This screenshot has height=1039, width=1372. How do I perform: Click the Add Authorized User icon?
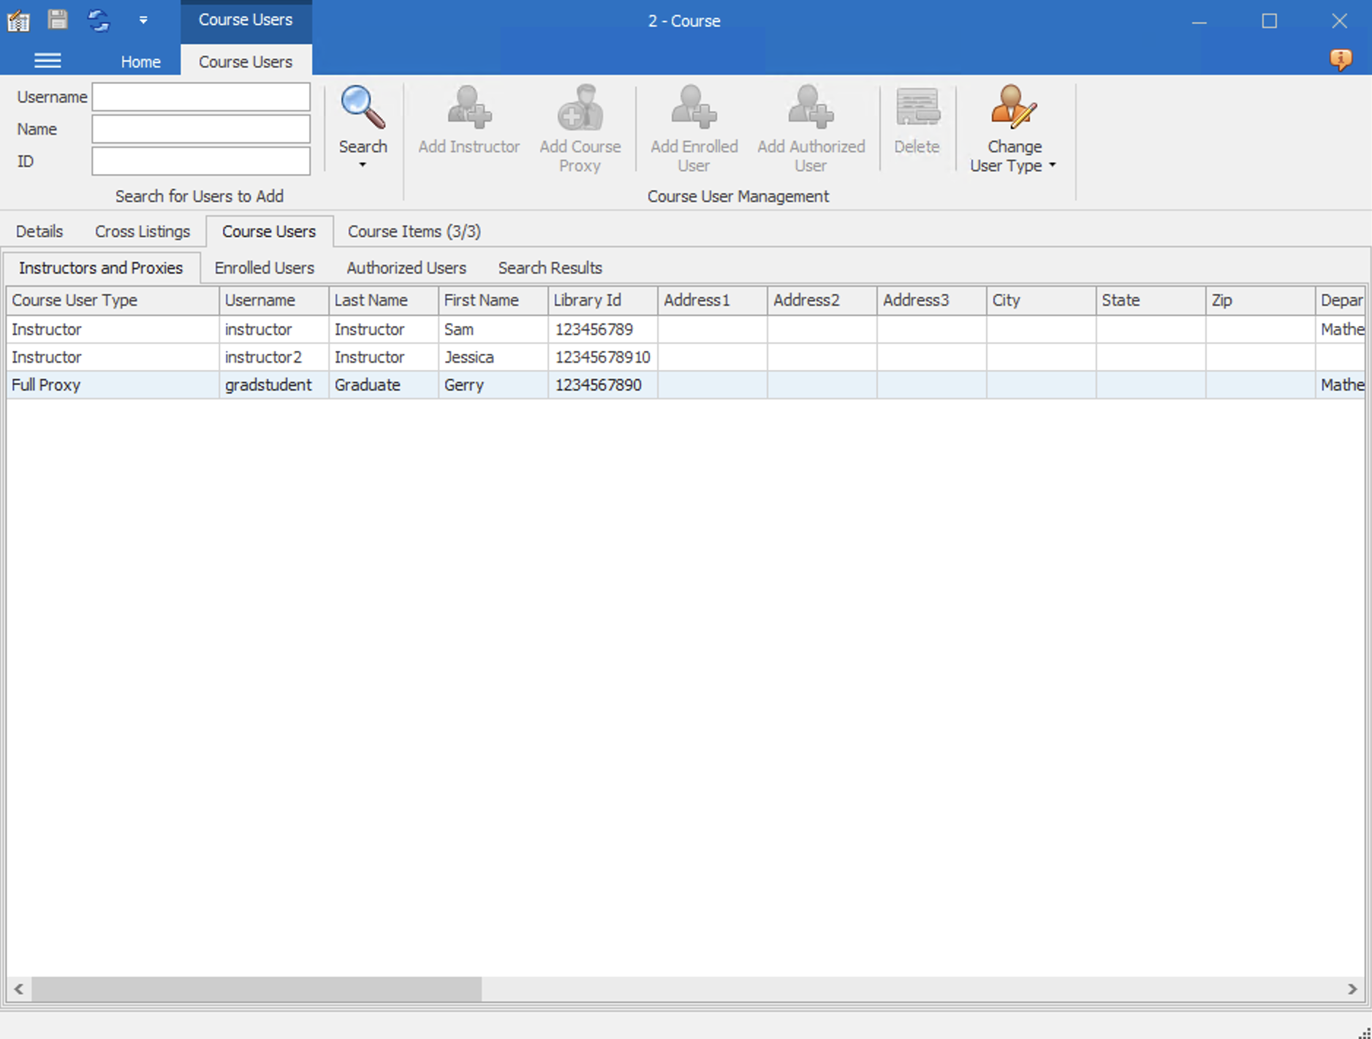811,108
